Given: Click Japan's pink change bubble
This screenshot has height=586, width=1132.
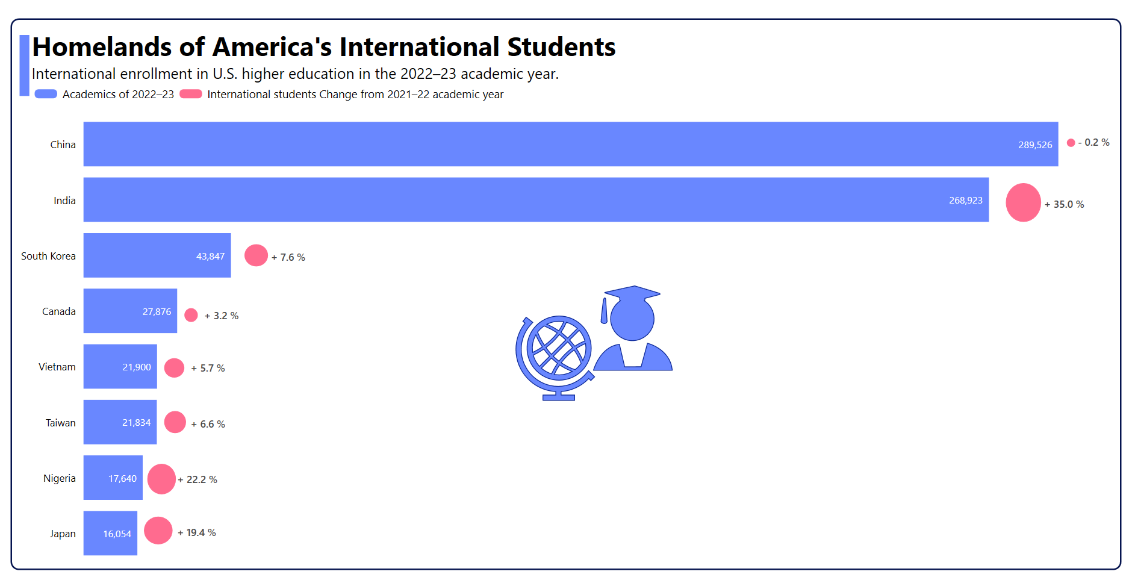Looking at the screenshot, I should (x=158, y=531).
